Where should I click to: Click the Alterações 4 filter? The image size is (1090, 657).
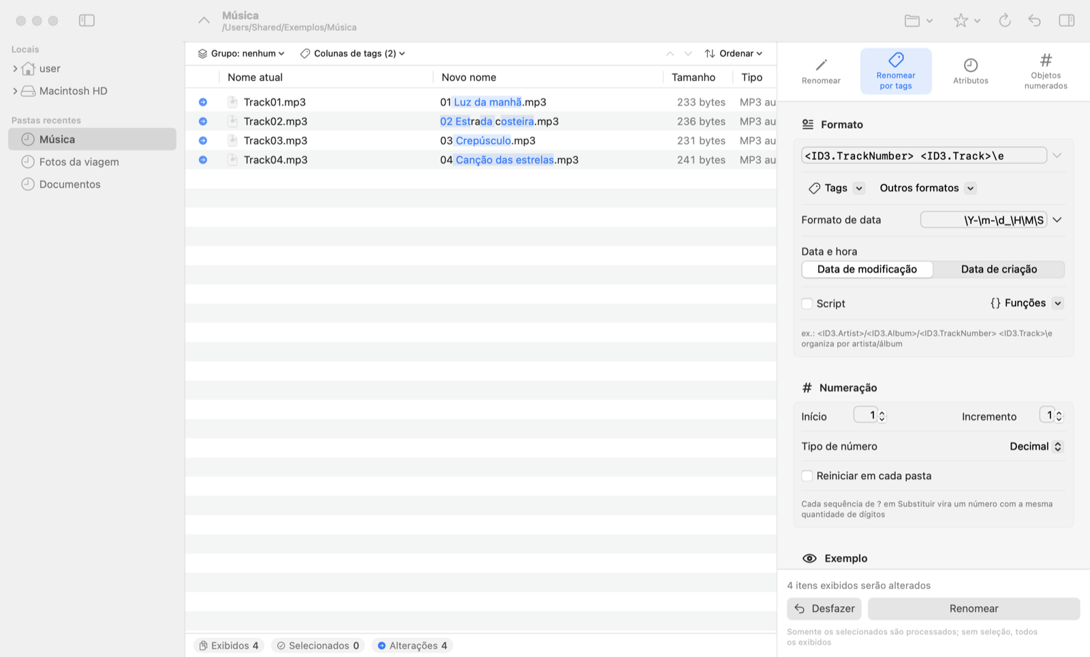pyautogui.click(x=412, y=645)
